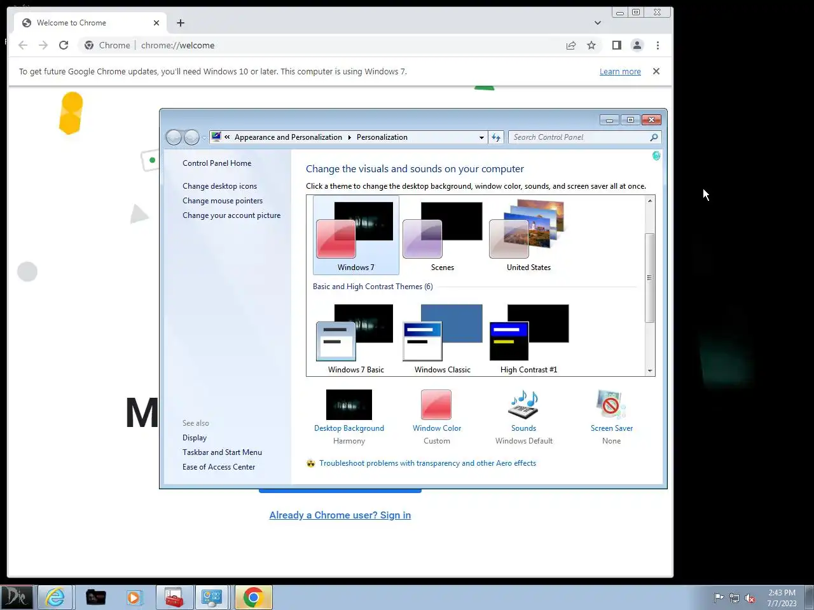
Task: Dismiss the Chrome update infobar
Action: coord(656,71)
